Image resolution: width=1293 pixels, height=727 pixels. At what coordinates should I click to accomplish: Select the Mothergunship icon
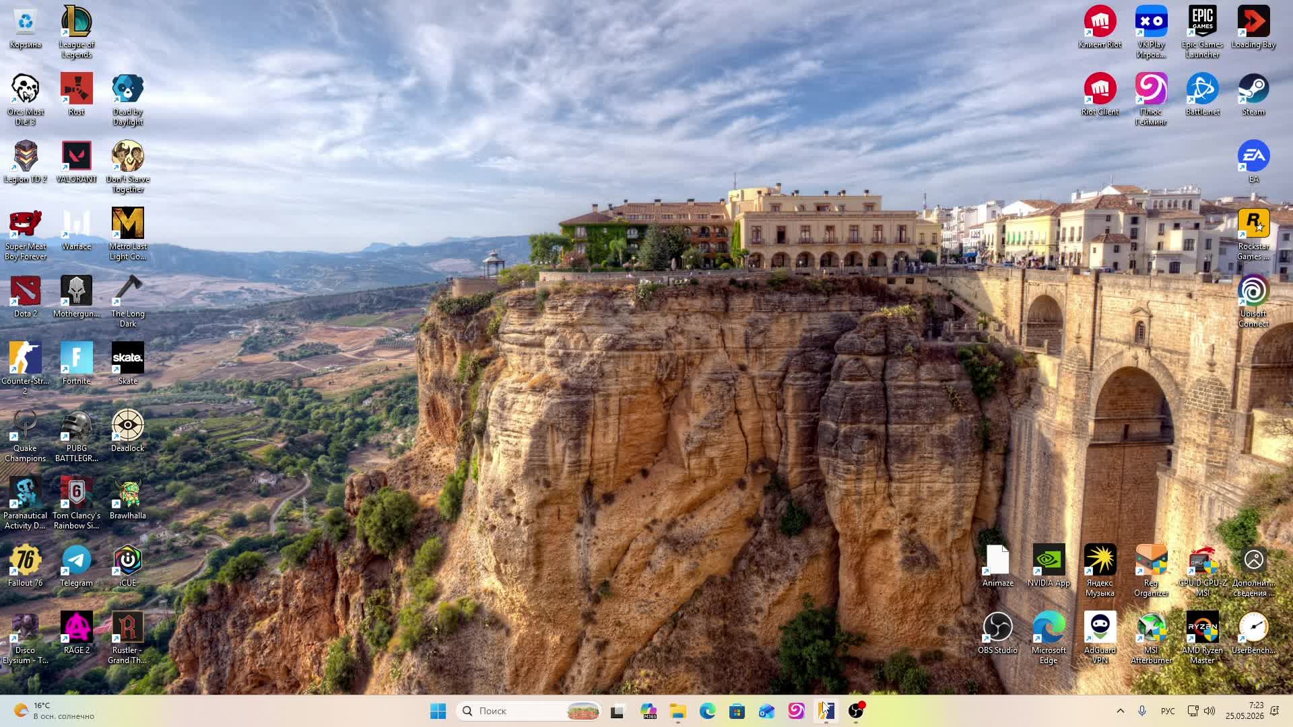pyautogui.click(x=77, y=297)
